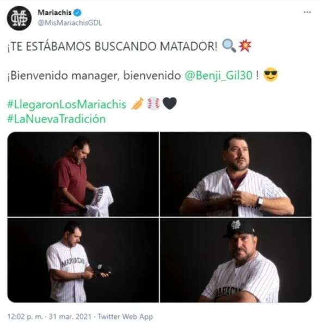
Task: Click the blue verified badge next to Mariachis
Action: point(78,13)
